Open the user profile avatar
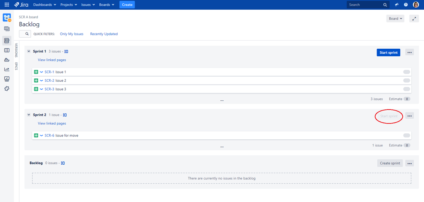Screen dimensions: 424x202 [x=416, y=5]
